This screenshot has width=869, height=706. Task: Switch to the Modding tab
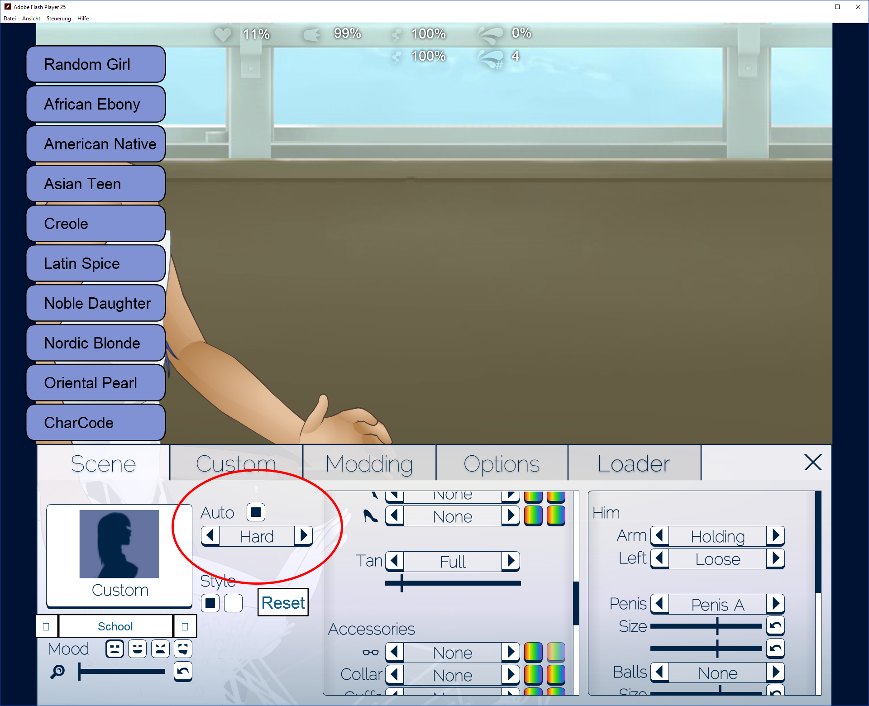coord(369,464)
